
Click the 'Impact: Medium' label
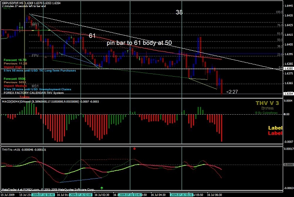(x=15, y=86)
